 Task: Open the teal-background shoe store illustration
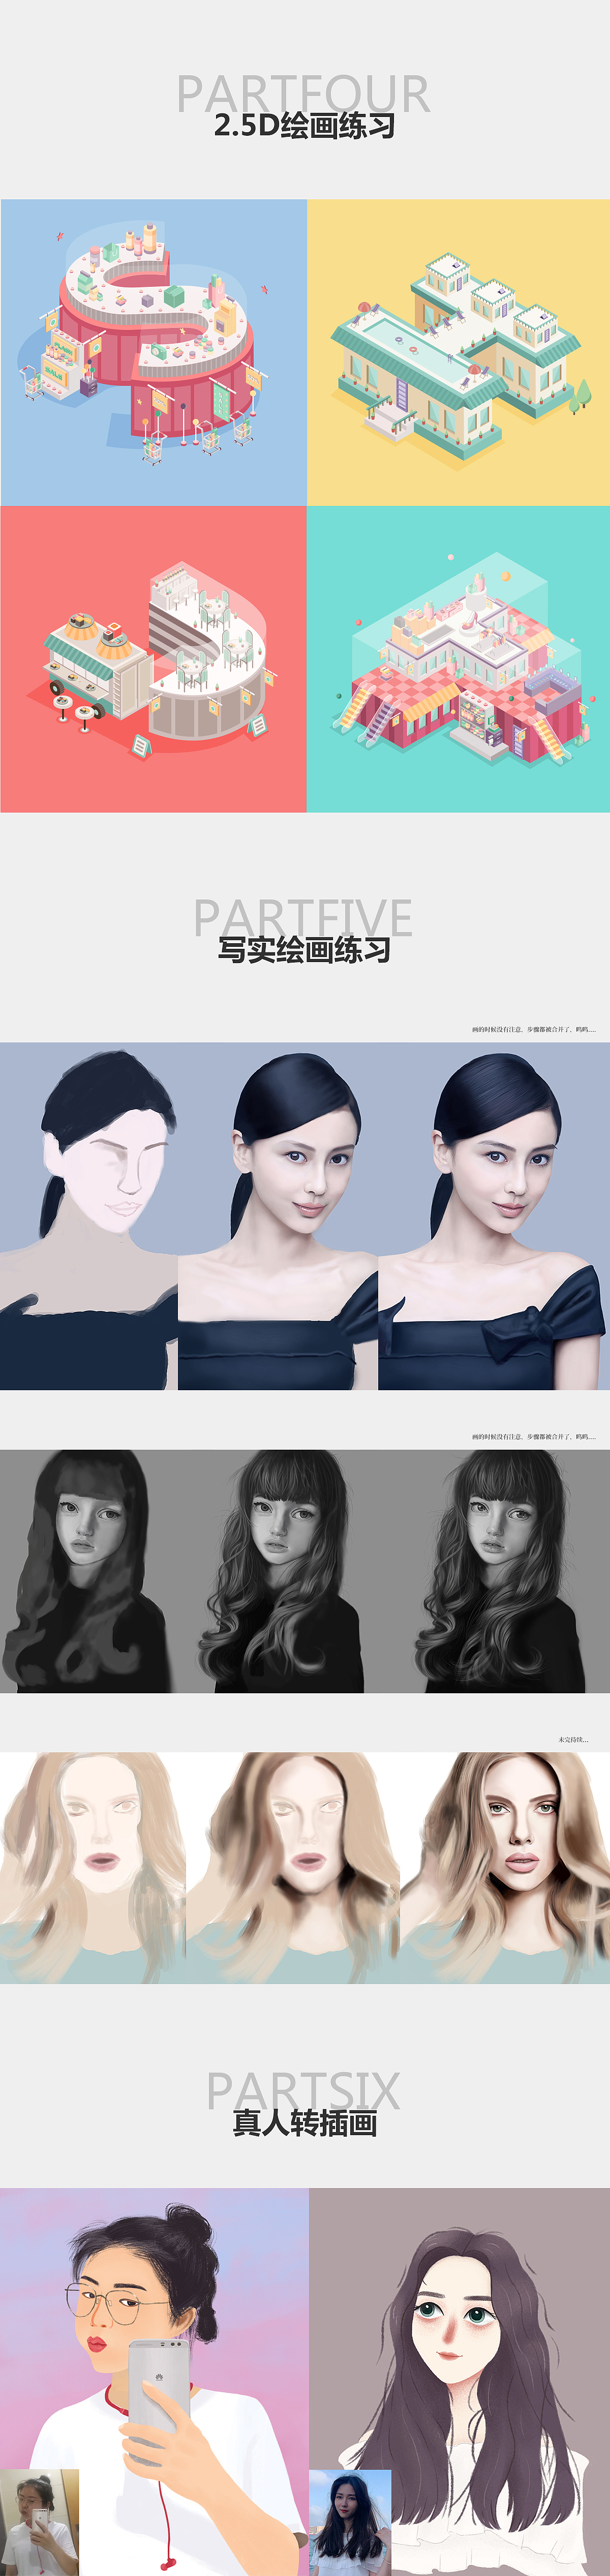(x=458, y=659)
